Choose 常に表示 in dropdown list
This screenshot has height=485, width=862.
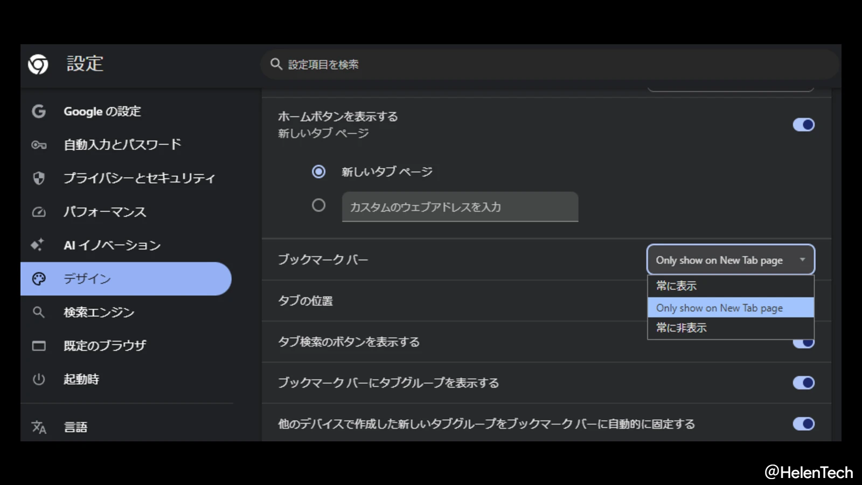pos(731,286)
